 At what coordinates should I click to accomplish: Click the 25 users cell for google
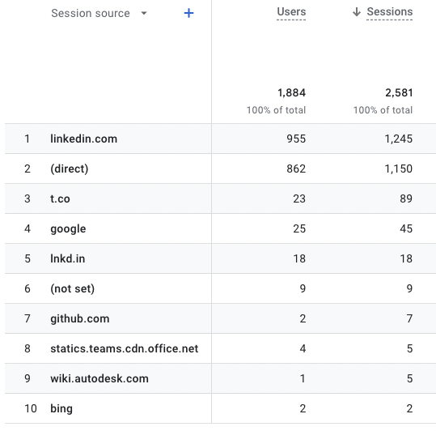(299, 228)
